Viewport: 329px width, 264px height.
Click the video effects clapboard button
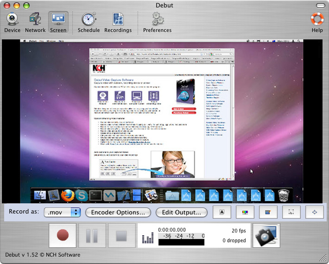coord(268,212)
